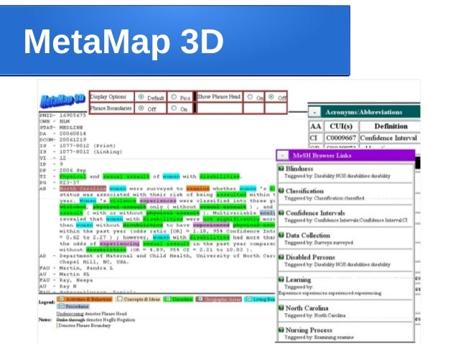
Task: Click the Show Phrase Head label cell
Action: (x=219, y=97)
